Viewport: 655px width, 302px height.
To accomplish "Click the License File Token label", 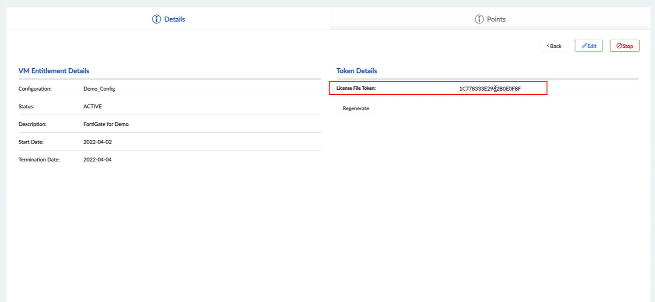I will pos(356,88).
